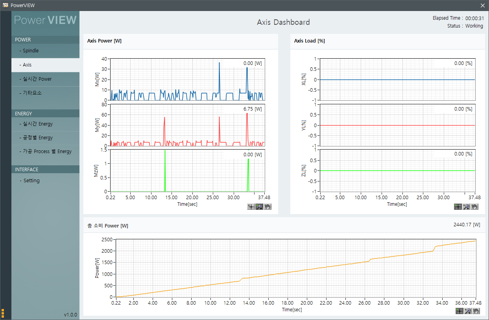Enable pan hand tool on Axis Load graph

point(474,207)
